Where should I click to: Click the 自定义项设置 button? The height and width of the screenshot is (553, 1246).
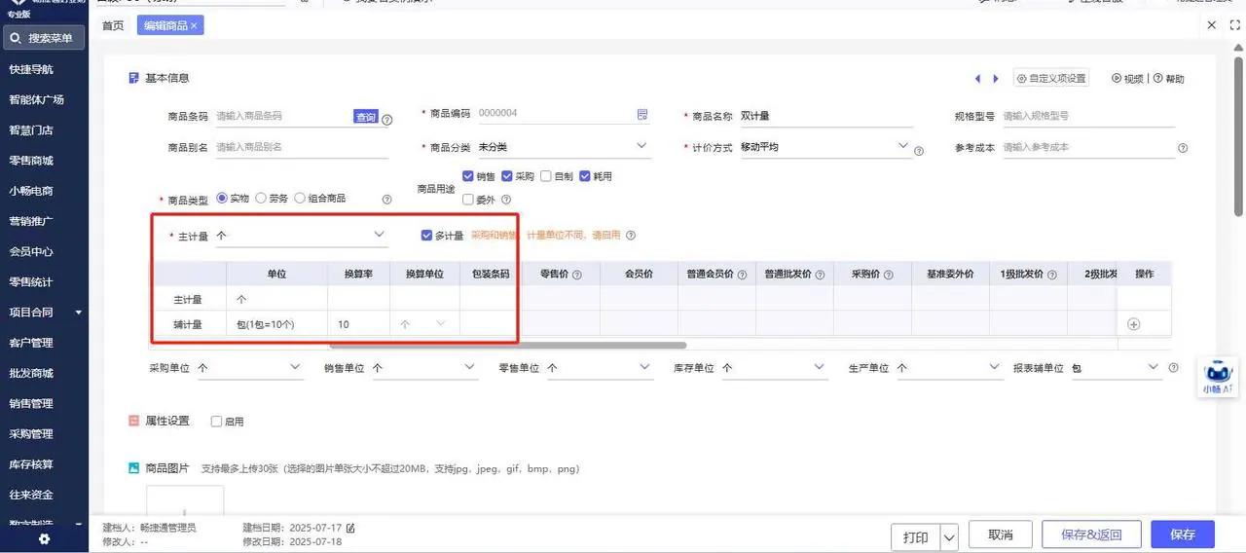[1051, 79]
